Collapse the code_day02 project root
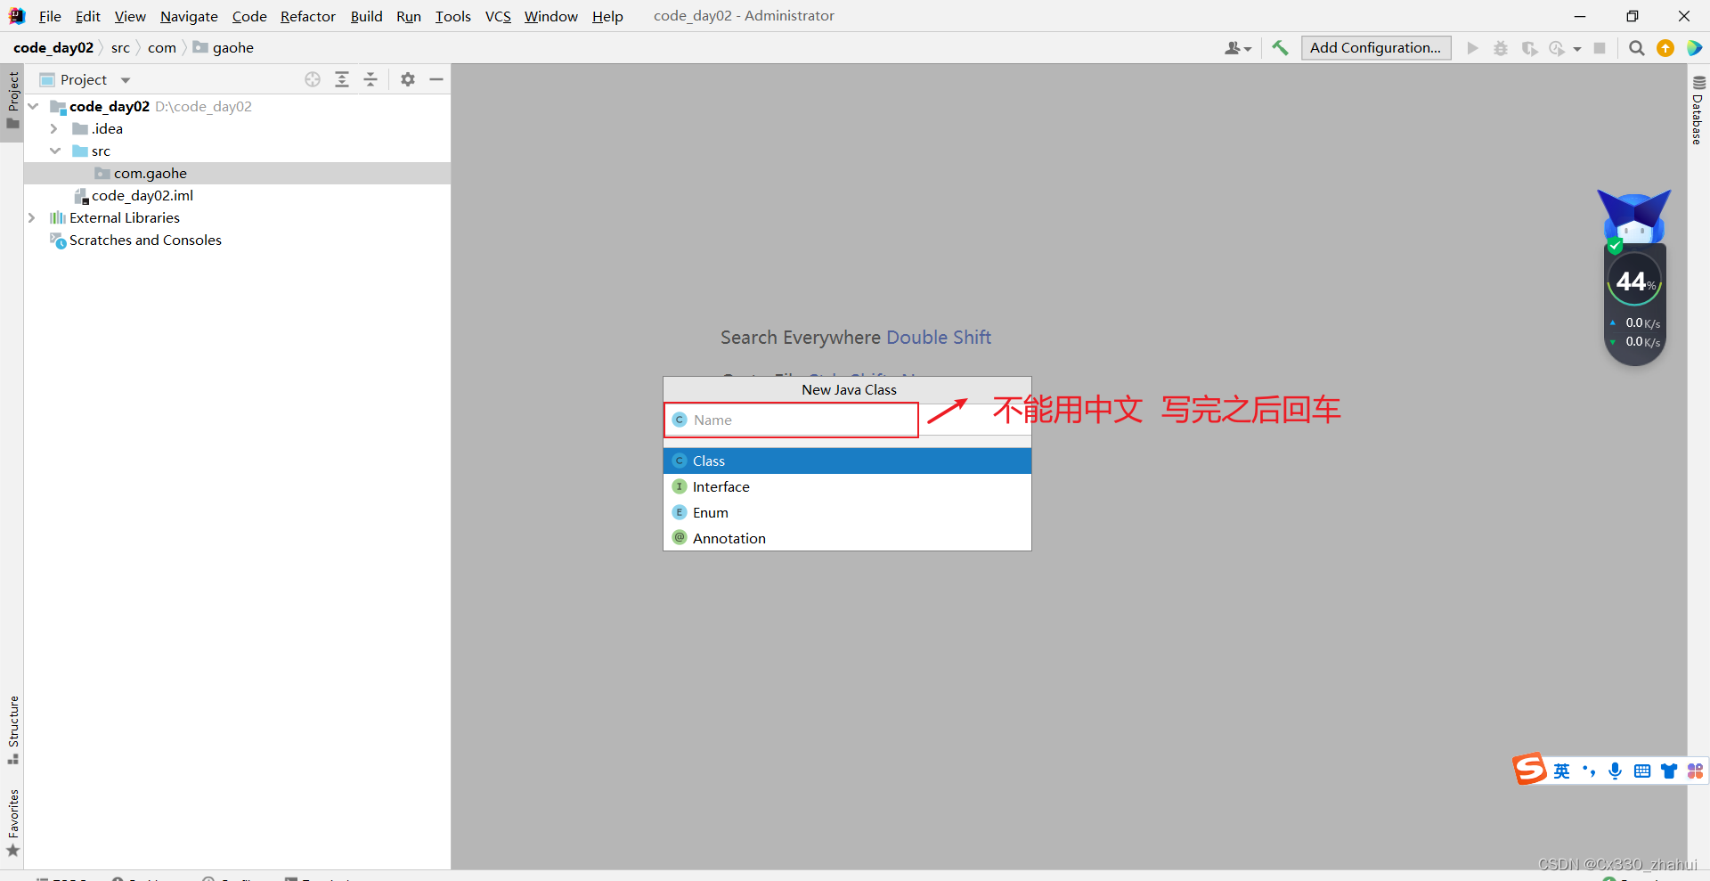 (x=34, y=106)
